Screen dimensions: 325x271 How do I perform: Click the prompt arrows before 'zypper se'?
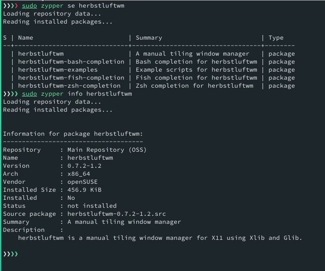point(11,6)
